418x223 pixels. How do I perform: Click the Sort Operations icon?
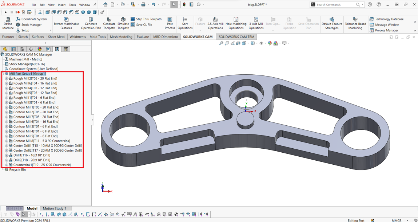point(185,20)
